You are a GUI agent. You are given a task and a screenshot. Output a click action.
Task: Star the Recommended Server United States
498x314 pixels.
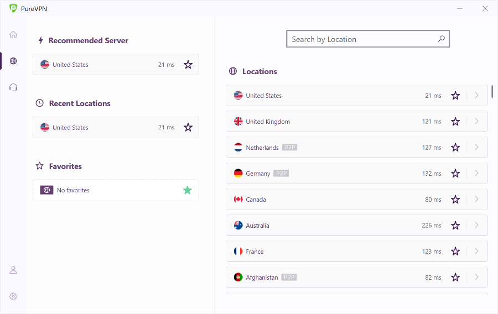click(x=188, y=65)
